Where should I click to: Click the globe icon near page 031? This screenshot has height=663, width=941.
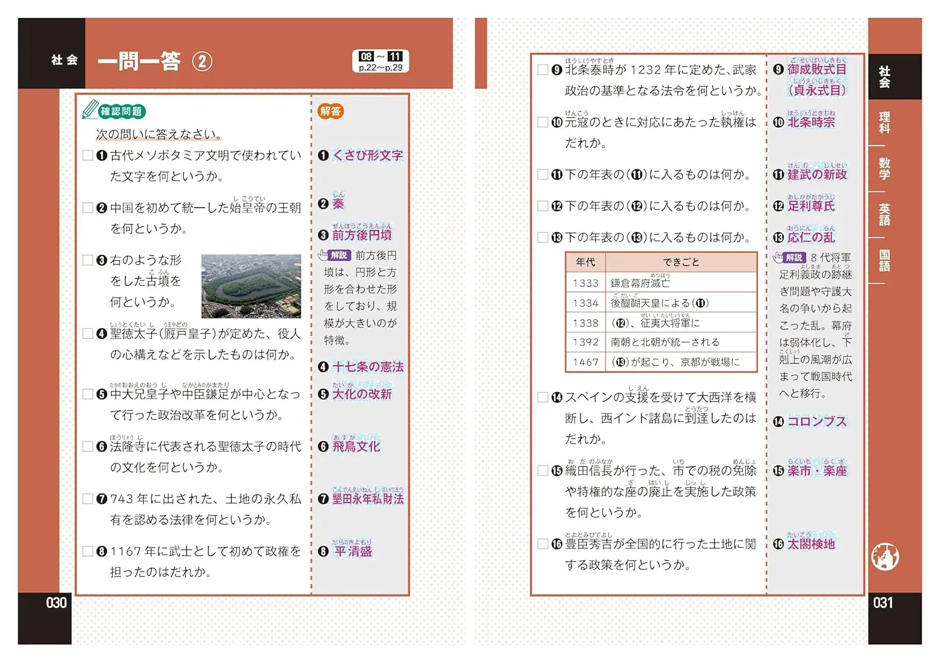(885, 556)
